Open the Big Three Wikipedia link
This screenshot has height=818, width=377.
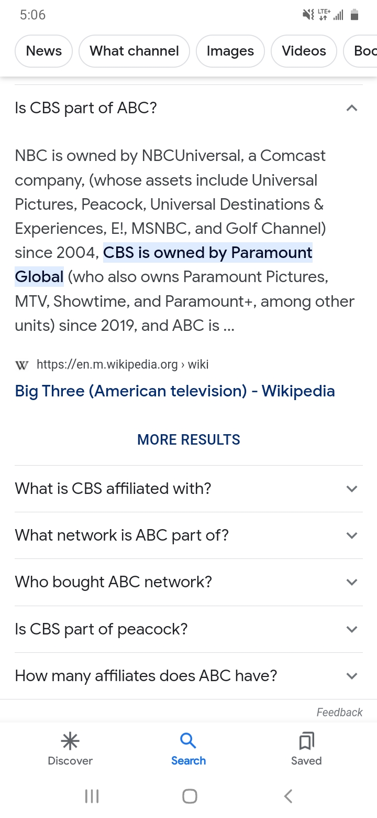(175, 391)
